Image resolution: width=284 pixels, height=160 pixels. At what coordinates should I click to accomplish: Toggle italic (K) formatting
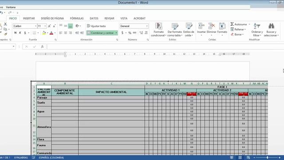(x=20, y=33)
